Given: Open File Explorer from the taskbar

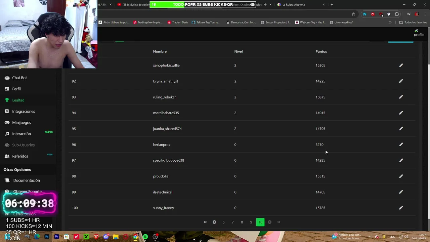Looking at the screenshot, I should [116, 237].
